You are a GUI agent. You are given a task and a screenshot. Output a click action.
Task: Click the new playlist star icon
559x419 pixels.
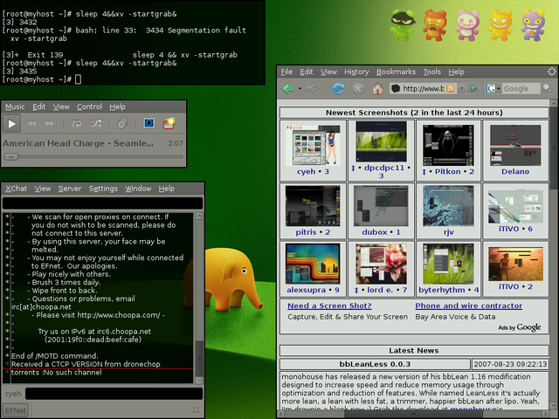(x=169, y=123)
